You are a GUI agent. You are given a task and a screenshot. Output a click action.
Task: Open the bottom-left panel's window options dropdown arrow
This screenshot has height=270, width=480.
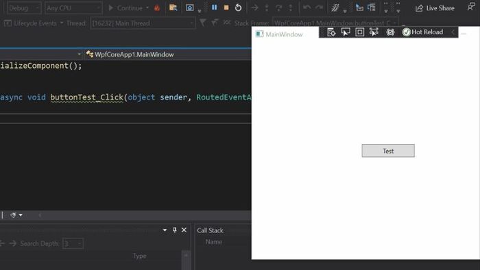(165, 230)
